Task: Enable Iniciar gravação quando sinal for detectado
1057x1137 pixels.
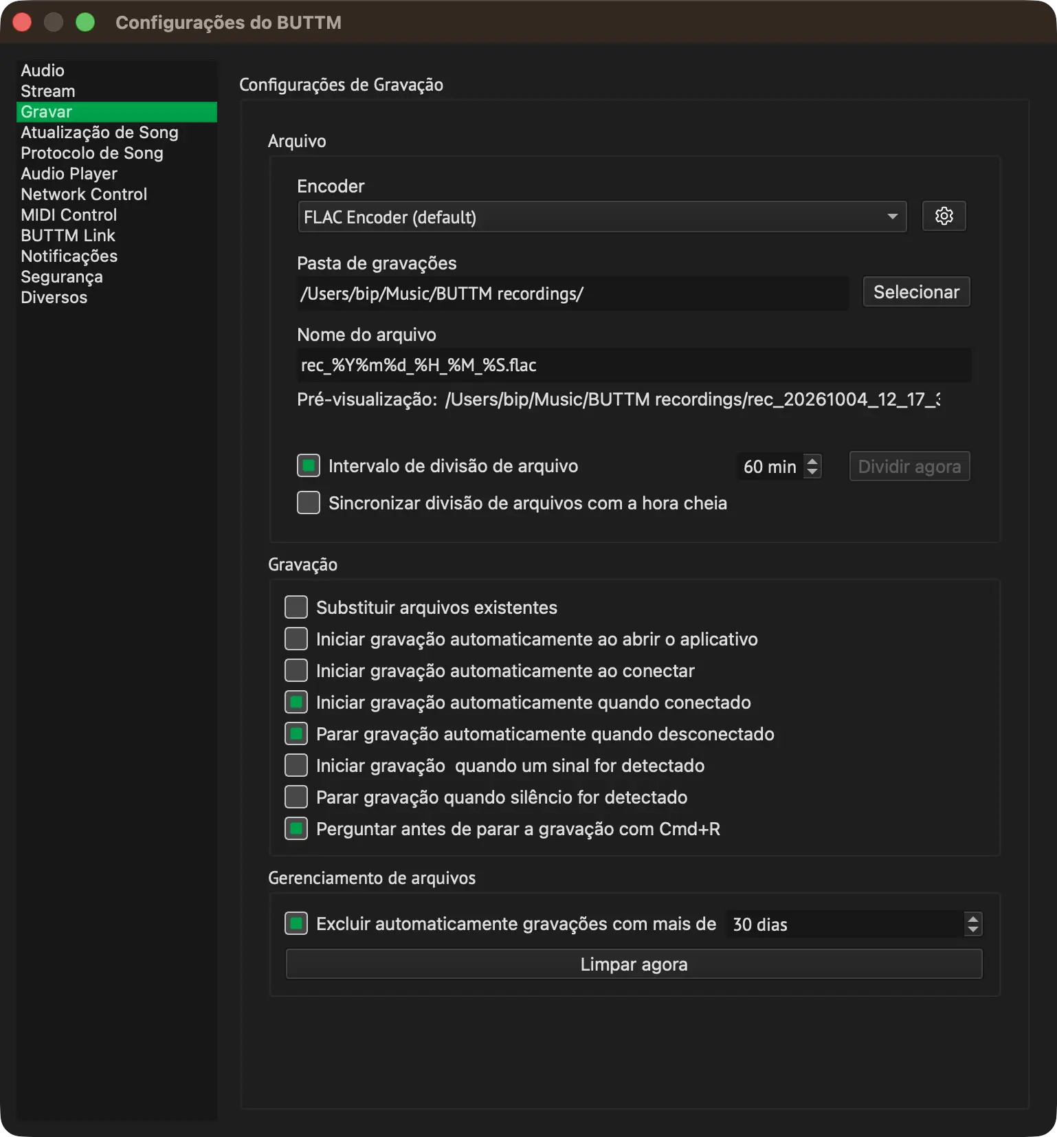Action: point(296,766)
